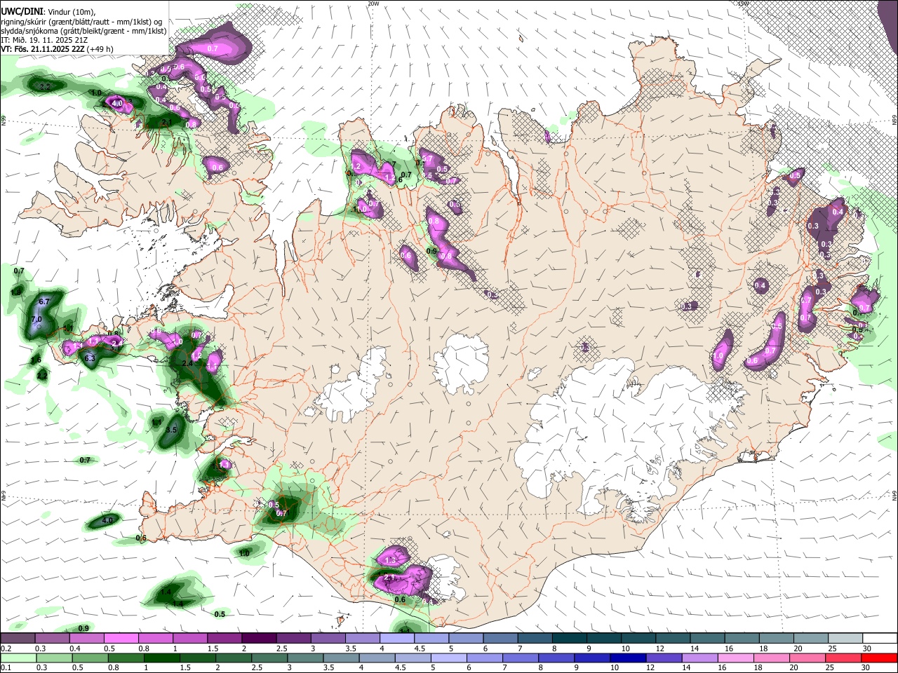
Task: Pick the rain legend swatch between 2 and 2.5
Action: (x=234, y=658)
